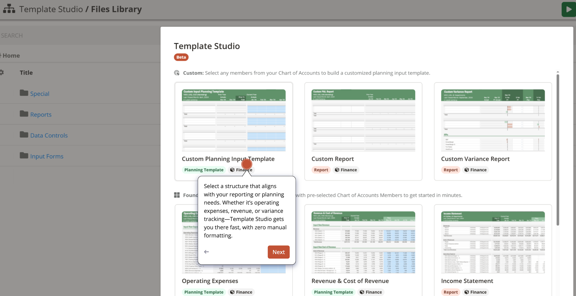This screenshot has width=576, height=296.
Task: Click the sitemap icon beside Template Studio heading
Action: pyautogui.click(x=9, y=9)
